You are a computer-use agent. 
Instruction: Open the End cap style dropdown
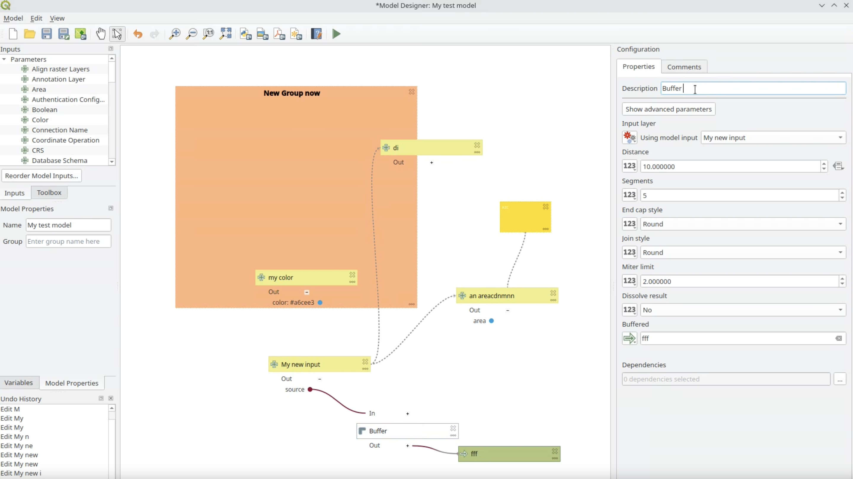pos(743,224)
